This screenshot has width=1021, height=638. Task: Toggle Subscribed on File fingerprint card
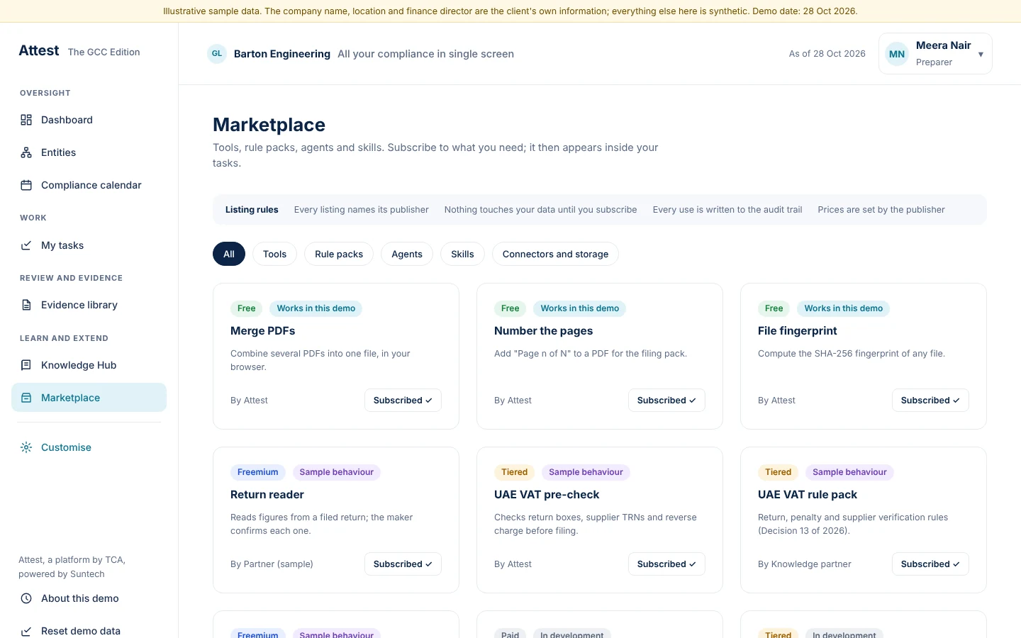point(930,401)
